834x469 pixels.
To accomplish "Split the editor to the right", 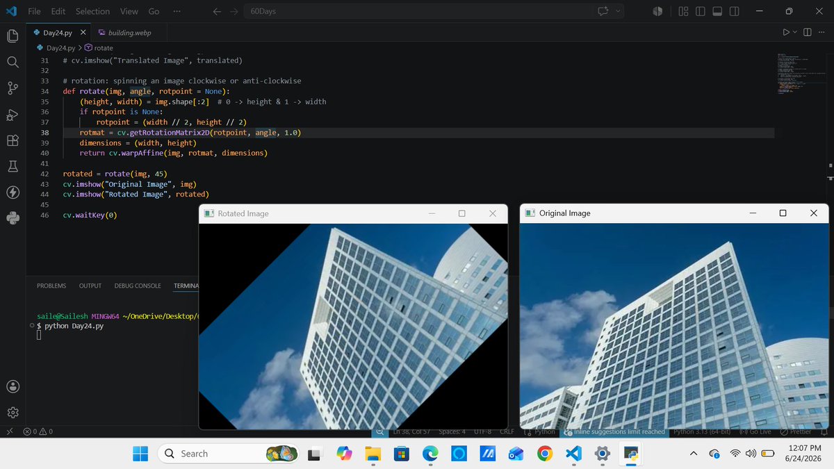I will (807, 33).
